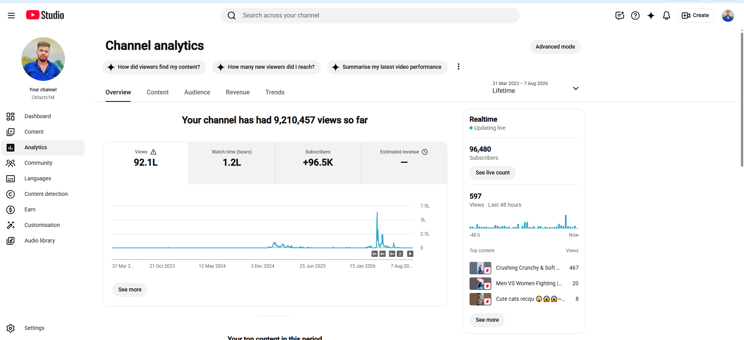Ask 'How did viewers find my content?'

coord(154,67)
